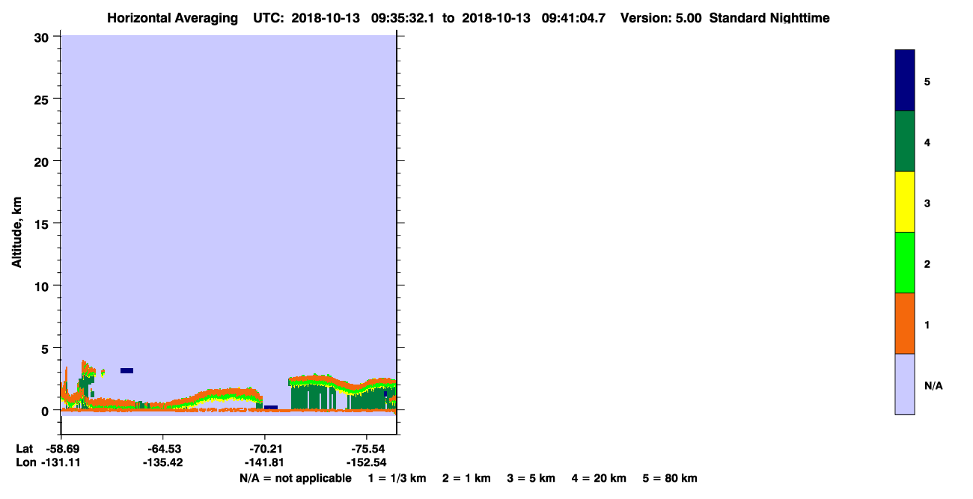The image size is (973, 499).
Task: Click the dark green level 4 colorbar swatch
Action: pyautogui.click(x=905, y=141)
